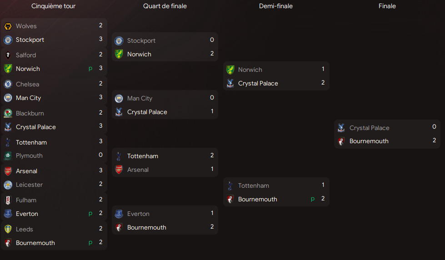Click Norwich penalty indicator in fifth round
The width and height of the screenshot is (445, 260).
[x=90, y=69]
